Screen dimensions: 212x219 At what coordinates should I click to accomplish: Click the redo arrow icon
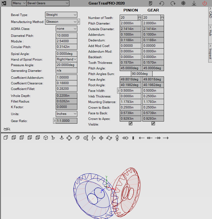(x=173, y=3)
